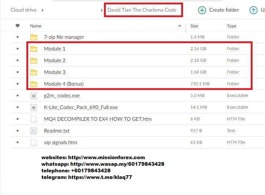
Task: Click the vip signals.htm file icon
Action: coord(34,142)
